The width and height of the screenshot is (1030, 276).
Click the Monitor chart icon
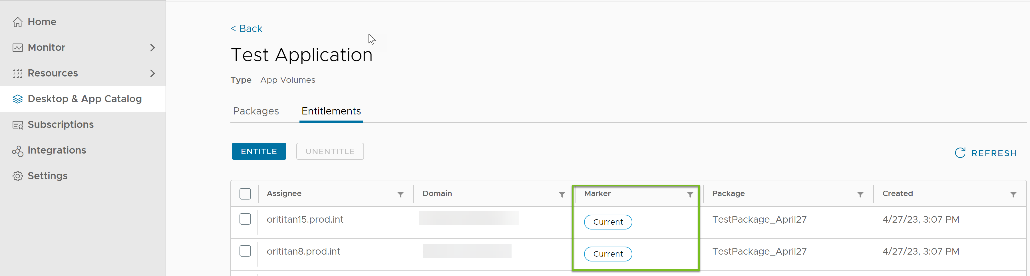tap(18, 48)
